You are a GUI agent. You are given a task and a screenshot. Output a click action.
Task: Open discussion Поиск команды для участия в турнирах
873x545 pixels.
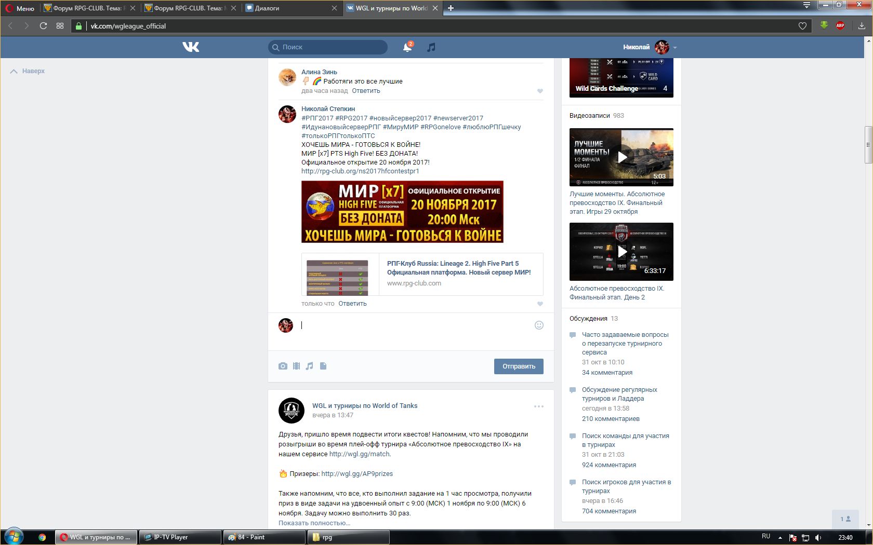tap(626, 440)
